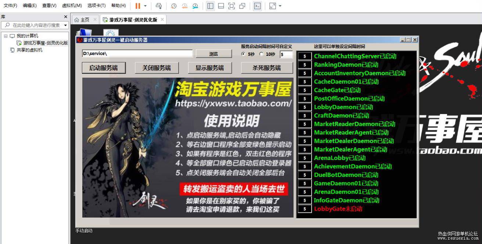Click MarketReaderDaemon已启动 in the service list
This screenshot has height=244, width=482.
click(355, 124)
